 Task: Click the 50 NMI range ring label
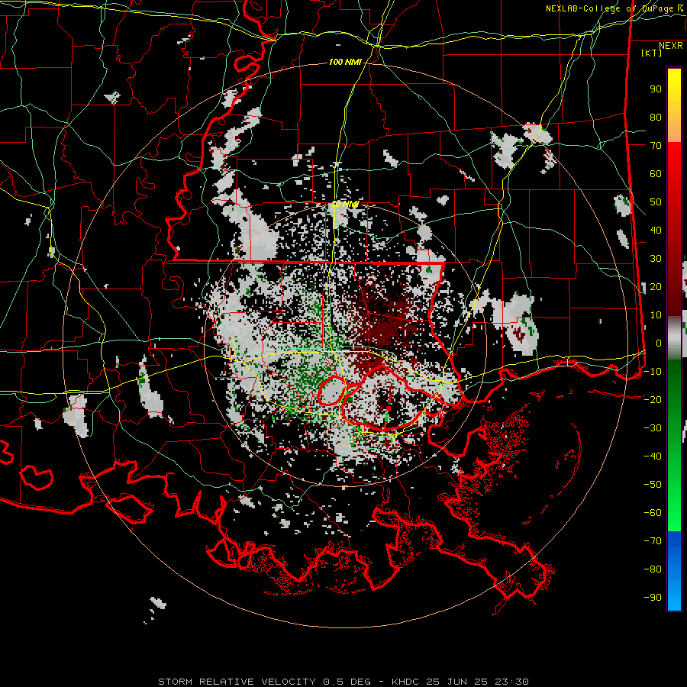point(345,204)
